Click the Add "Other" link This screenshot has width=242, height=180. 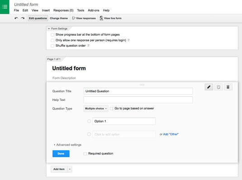coord(171,134)
